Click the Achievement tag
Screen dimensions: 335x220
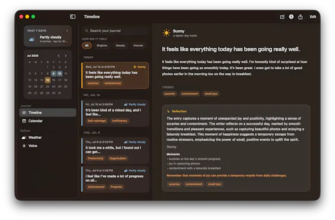tap(96, 187)
